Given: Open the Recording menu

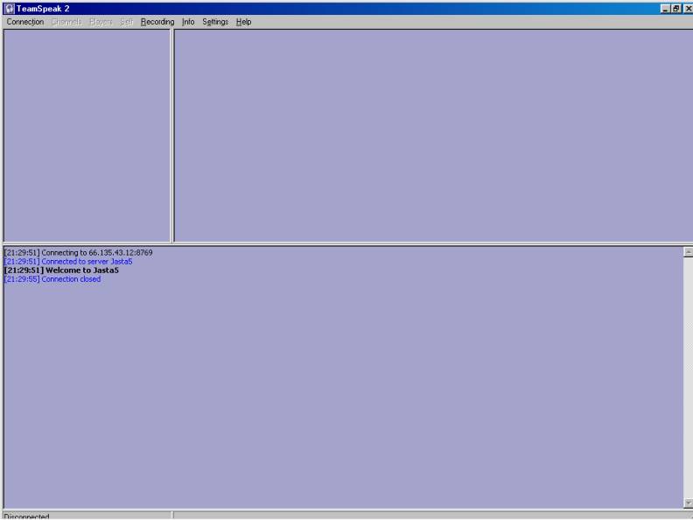Looking at the screenshot, I should click(157, 22).
